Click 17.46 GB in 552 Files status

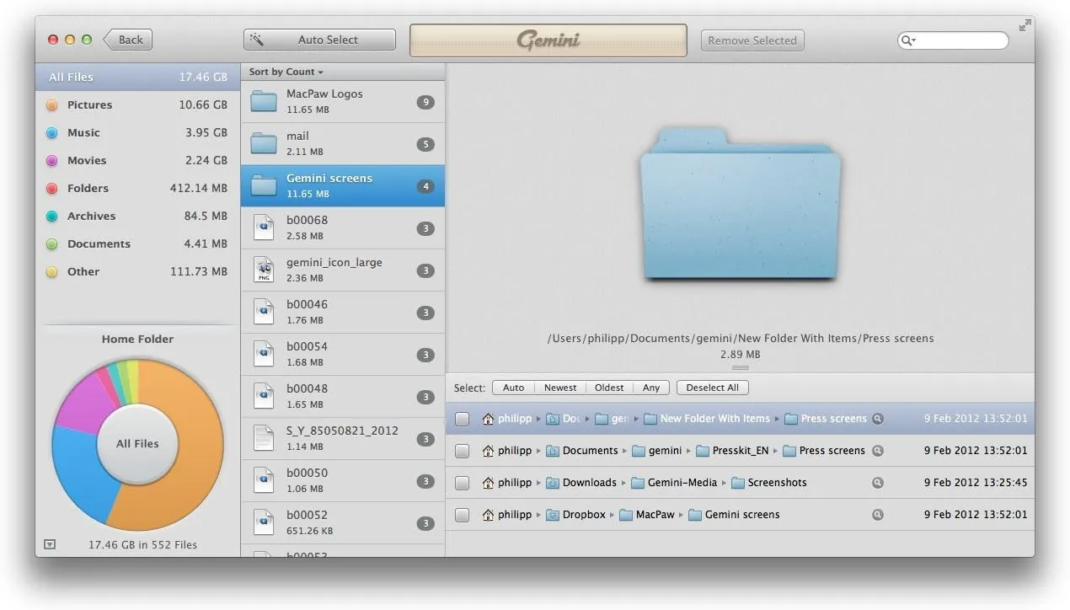point(142,545)
